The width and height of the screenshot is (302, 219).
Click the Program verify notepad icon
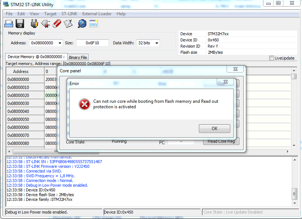pos(68,24)
